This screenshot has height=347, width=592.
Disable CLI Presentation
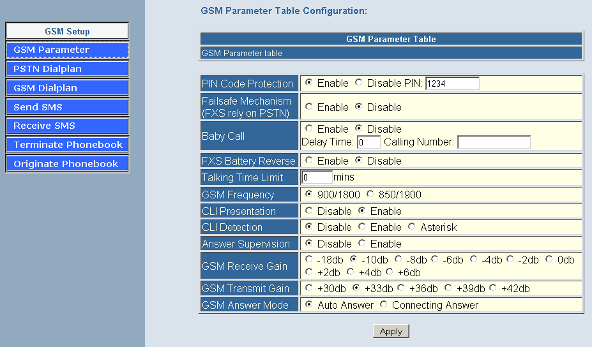[309, 210]
